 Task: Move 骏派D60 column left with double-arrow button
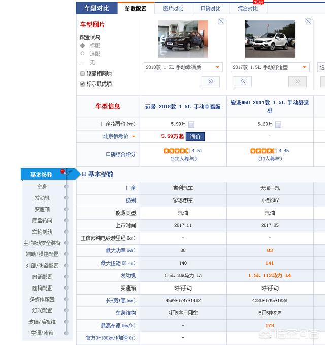[x=243, y=81]
